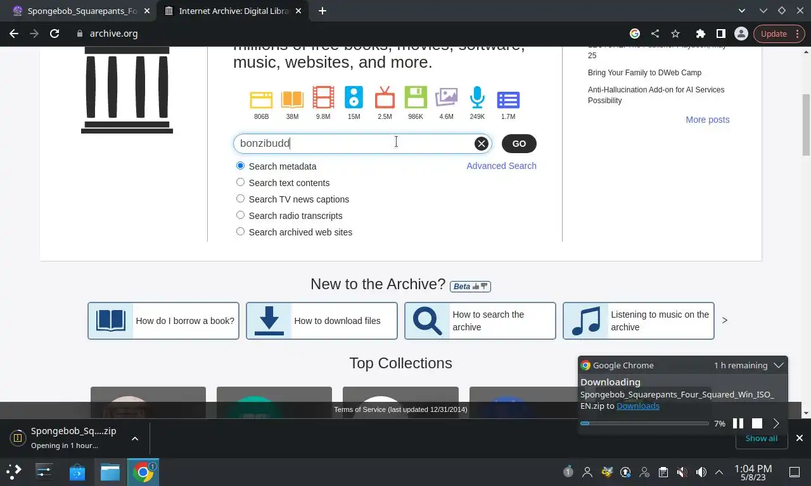Click Show all downloads button

(x=761, y=438)
